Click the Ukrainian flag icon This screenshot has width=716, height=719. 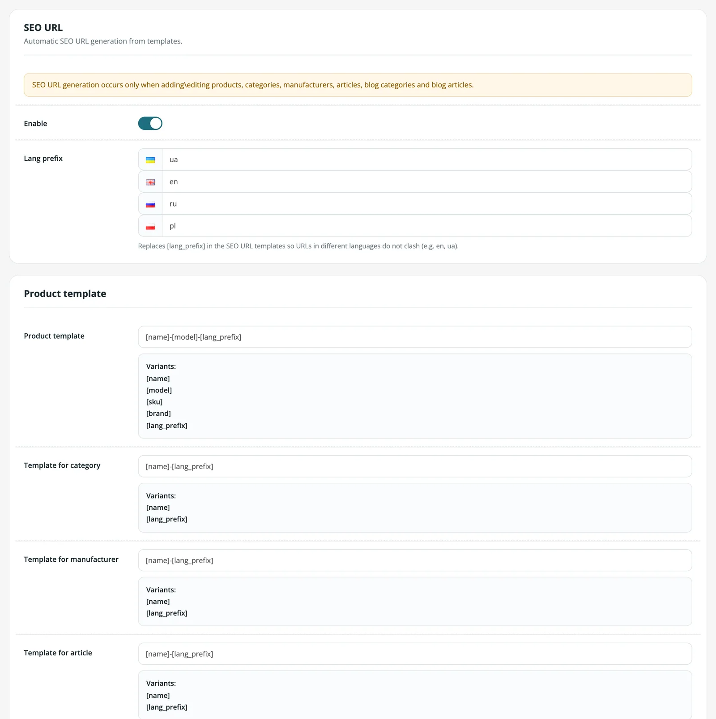[150, 160]
